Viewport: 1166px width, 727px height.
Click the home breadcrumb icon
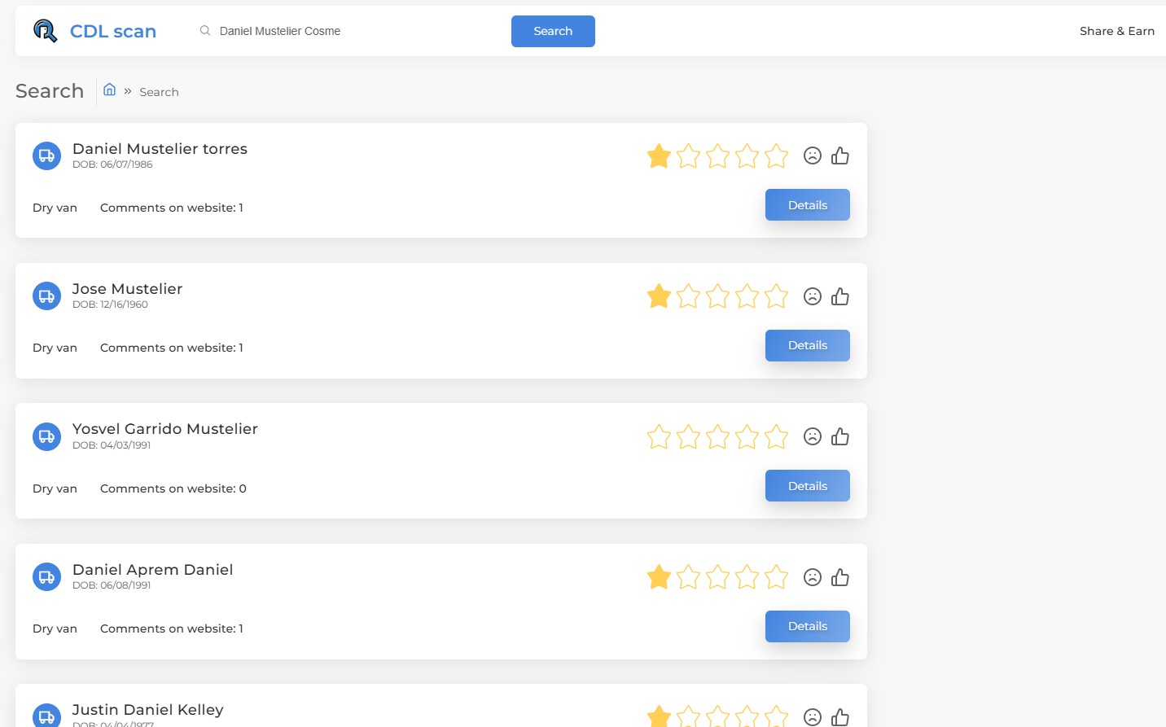coord(109,90)
